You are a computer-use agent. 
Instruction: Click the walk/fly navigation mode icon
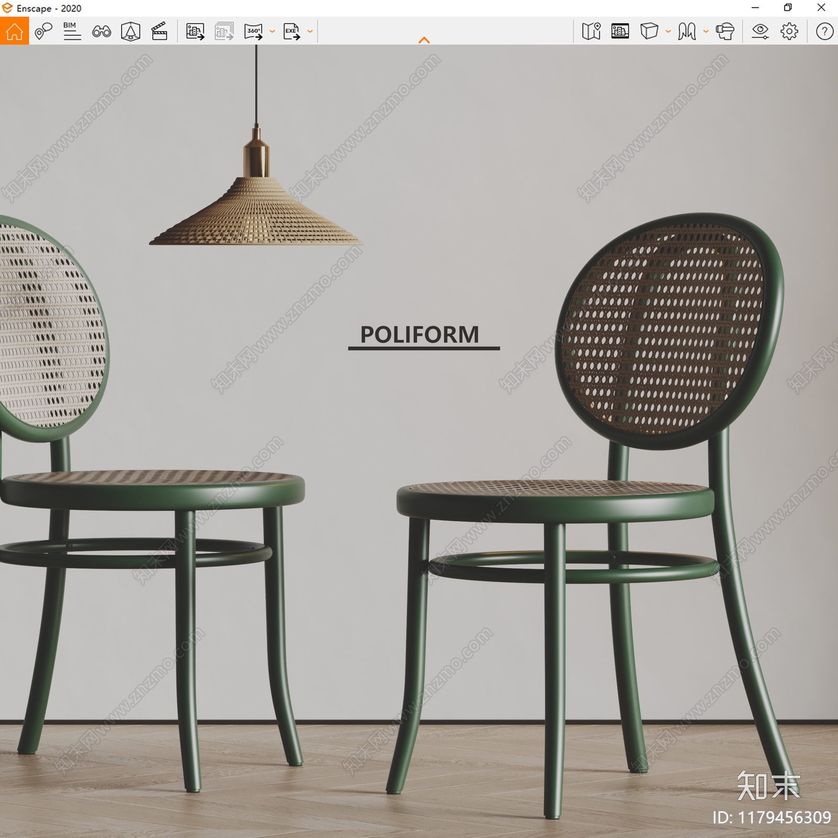coord(687,31)
